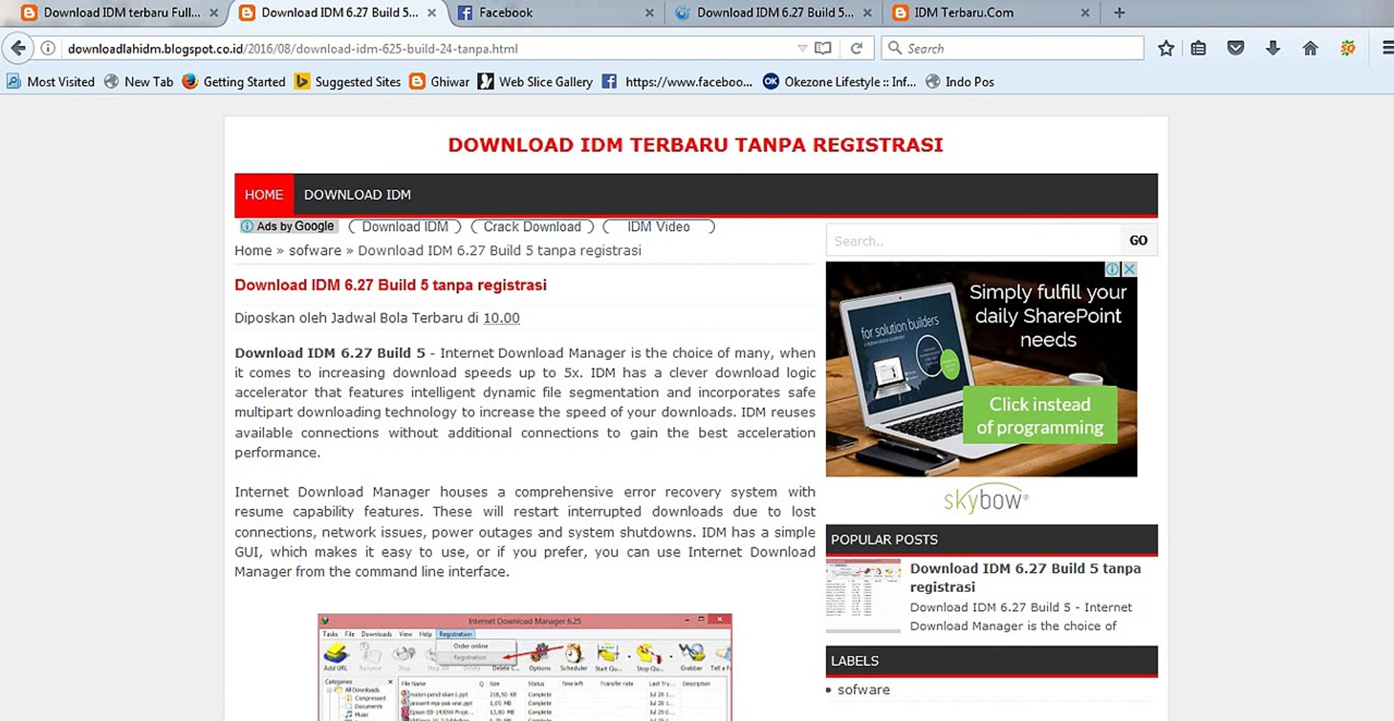1394x721 pixels.
Task: Click the blog header title link
Action: click(696, 145)
